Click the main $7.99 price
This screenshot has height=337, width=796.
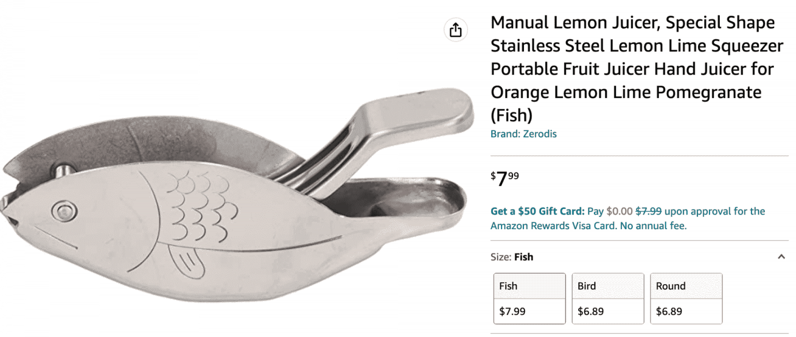pos(505,179)
